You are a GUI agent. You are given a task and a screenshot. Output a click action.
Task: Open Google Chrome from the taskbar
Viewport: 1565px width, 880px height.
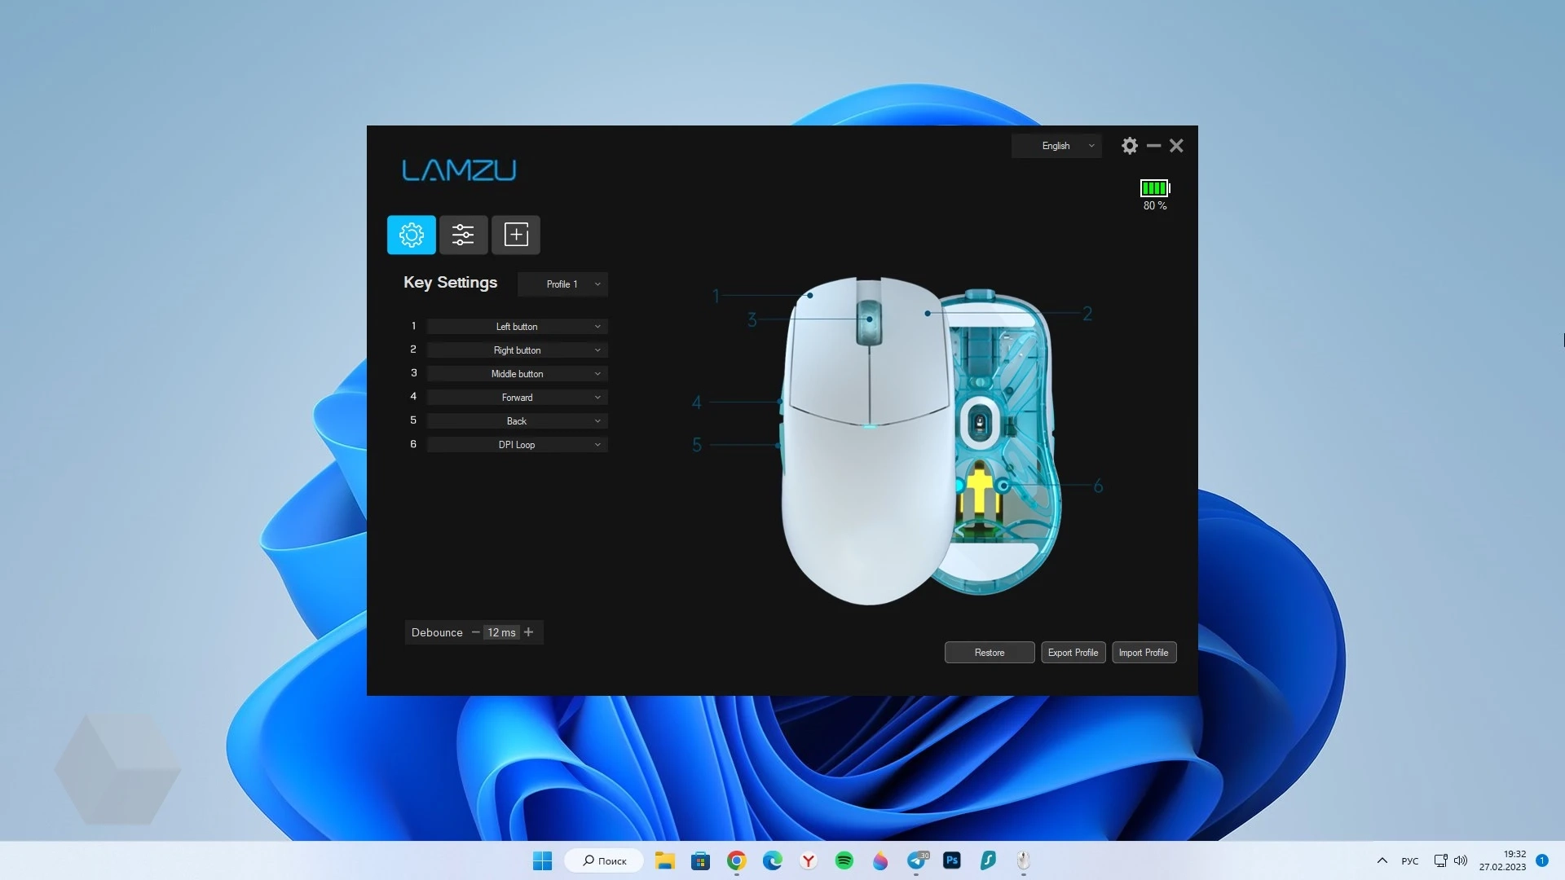tap(736, 860)
